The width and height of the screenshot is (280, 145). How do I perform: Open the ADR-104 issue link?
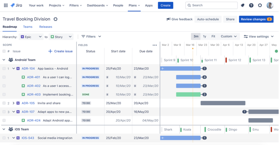click(28, 68)
